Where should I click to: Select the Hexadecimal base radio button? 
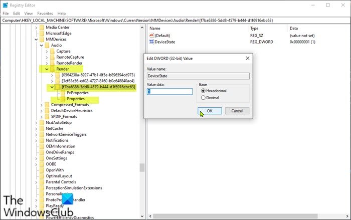(x=203, y=91)
